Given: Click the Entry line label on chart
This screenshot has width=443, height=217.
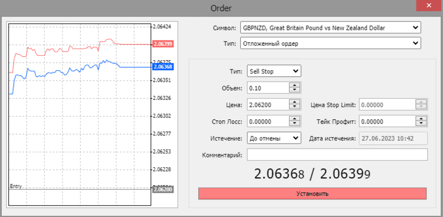Looking at the screenshot, I should click(x=16, y=186).
